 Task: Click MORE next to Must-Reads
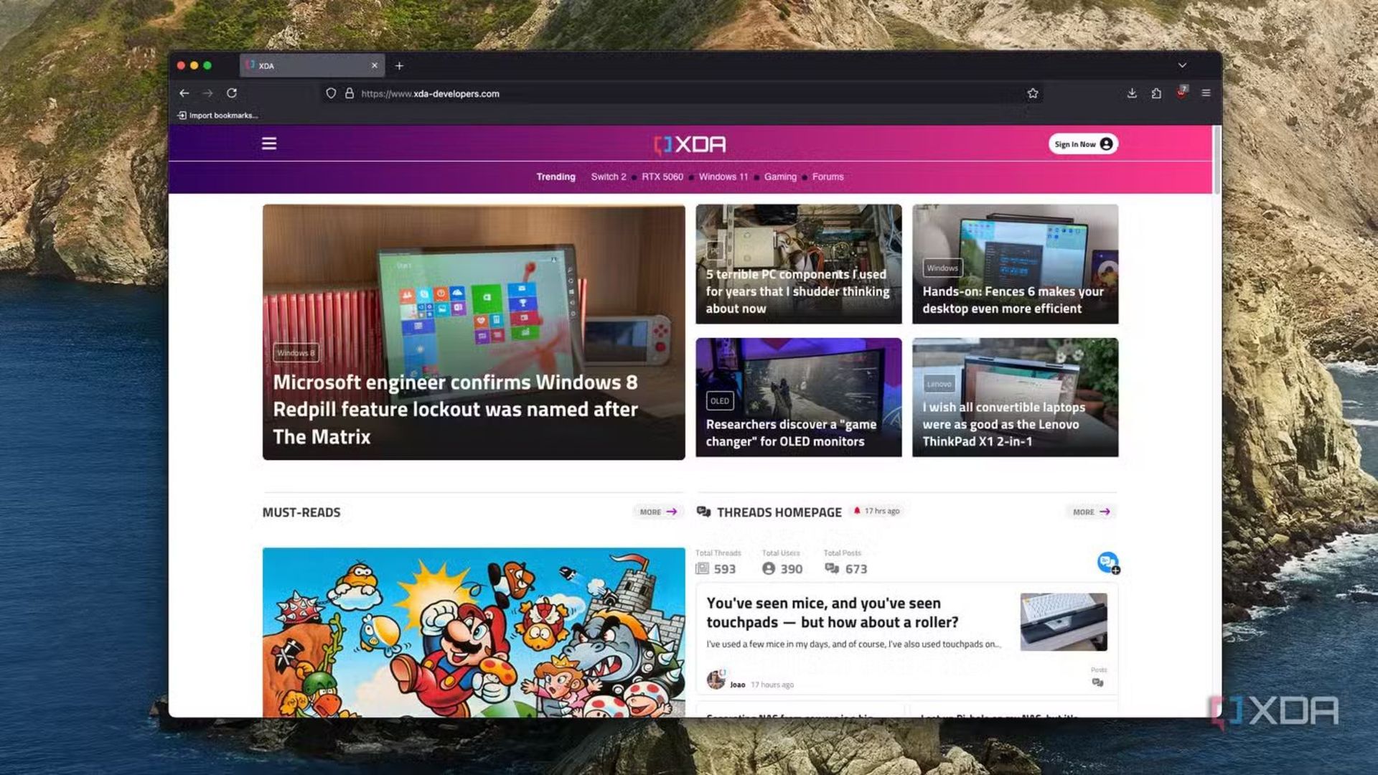pos(658,512)
